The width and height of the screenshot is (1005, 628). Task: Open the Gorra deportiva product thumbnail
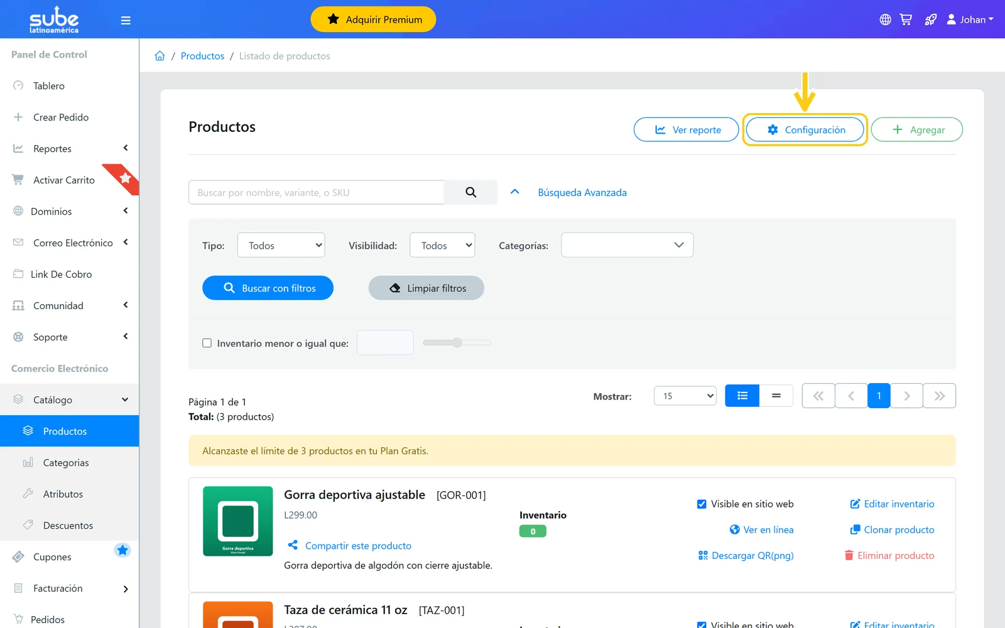point(238,521)
